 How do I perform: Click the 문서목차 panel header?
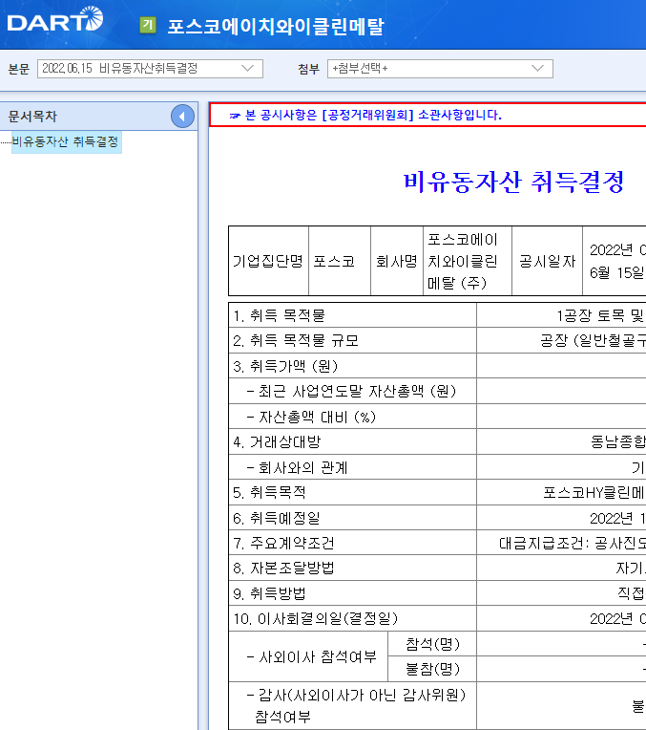[98, 117]
